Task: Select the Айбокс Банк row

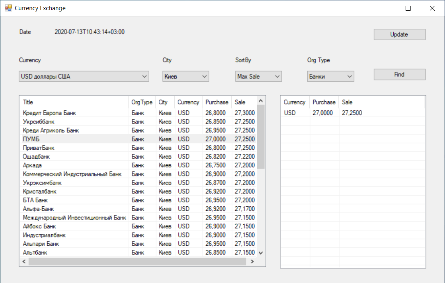Action: 138,226
